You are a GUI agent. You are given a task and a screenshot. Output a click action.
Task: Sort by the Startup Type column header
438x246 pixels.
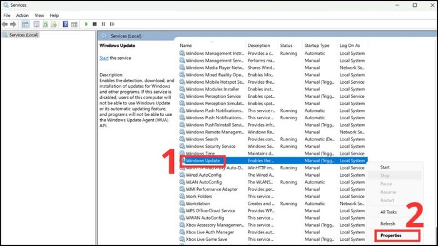317,46
